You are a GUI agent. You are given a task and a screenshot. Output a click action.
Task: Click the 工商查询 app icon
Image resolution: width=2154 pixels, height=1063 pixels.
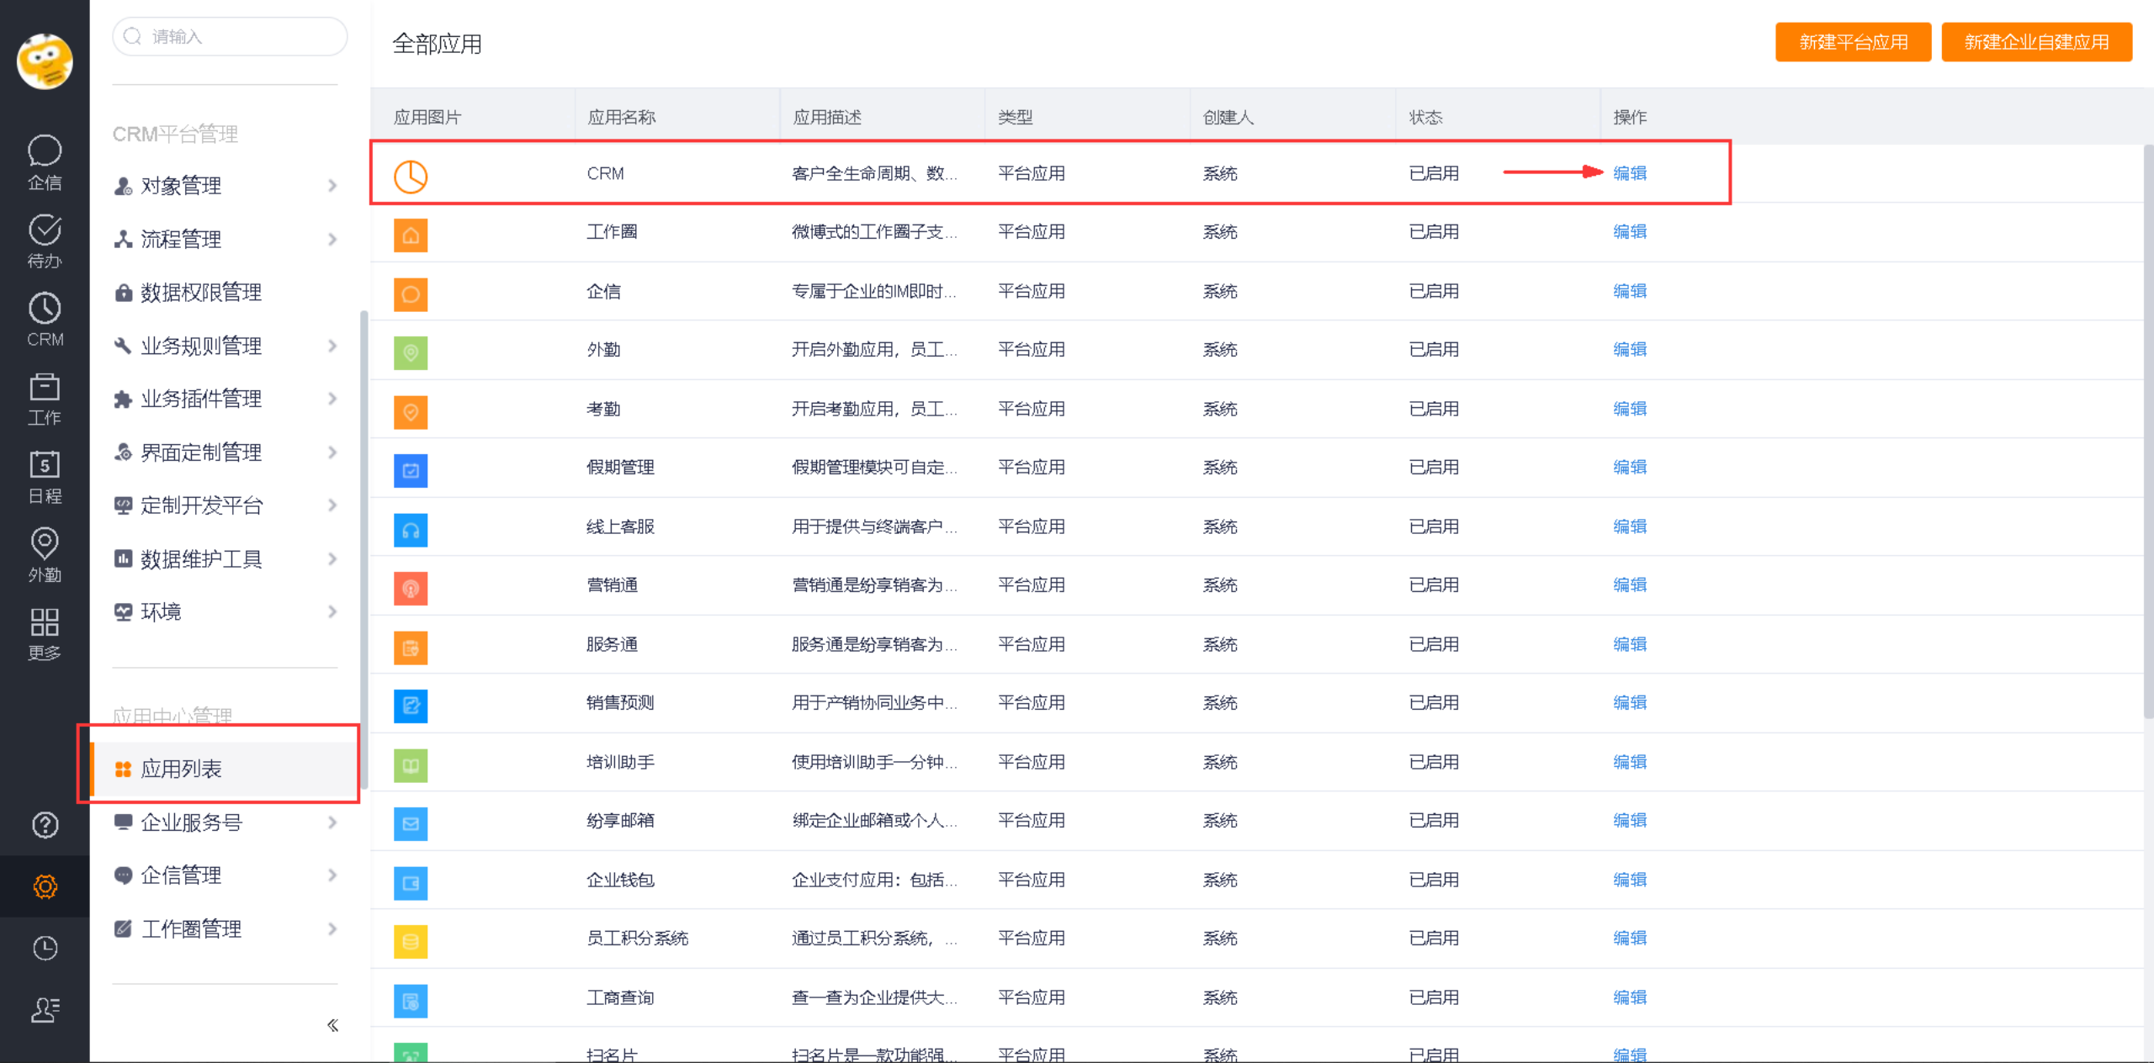[x=411, y=1001]
